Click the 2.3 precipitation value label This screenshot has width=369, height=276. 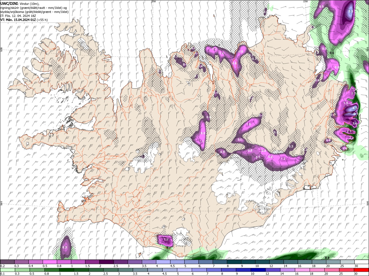point(349,131)
